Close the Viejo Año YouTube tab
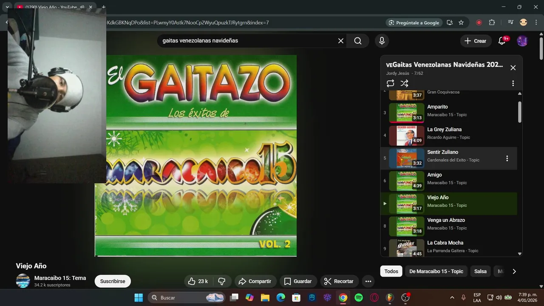 [91, 7]
